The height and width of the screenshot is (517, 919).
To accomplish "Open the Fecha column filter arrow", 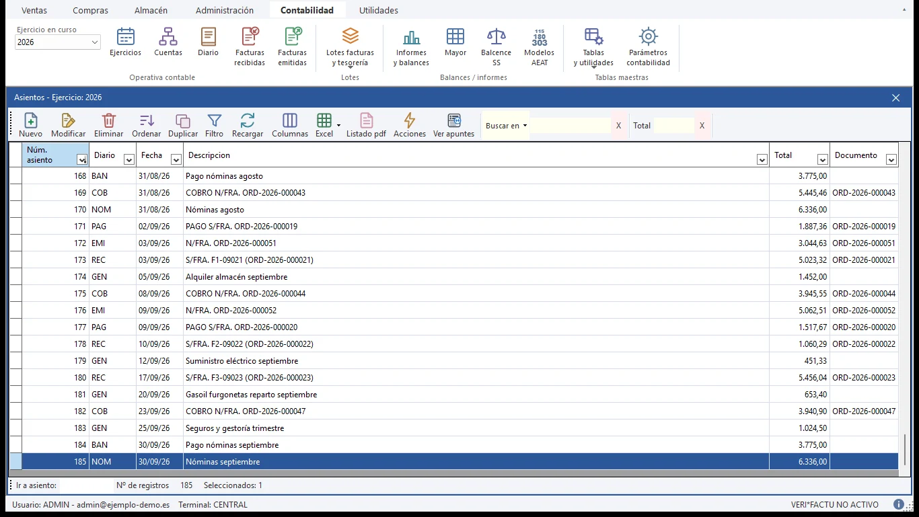I will pyautogui.click(x=176, y=159).
